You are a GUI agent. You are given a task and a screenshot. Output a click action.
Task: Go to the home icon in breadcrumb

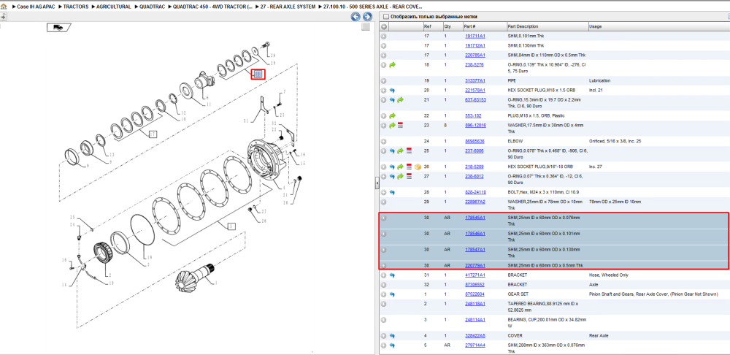(4, 7)
